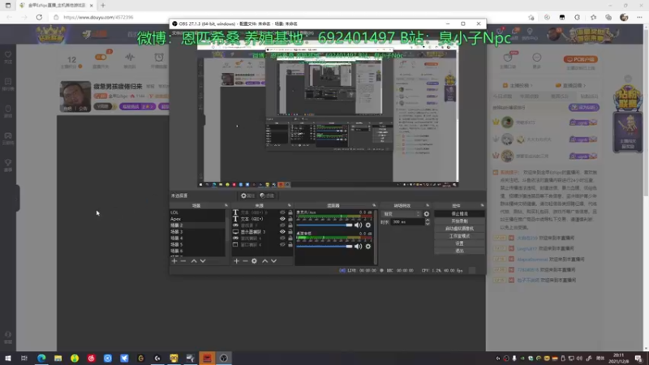Refresh the Douyu page in the browser
Image resolution: width=649 pixels, height=365 pixels.
pyautogui.click(x=39, y=17)
